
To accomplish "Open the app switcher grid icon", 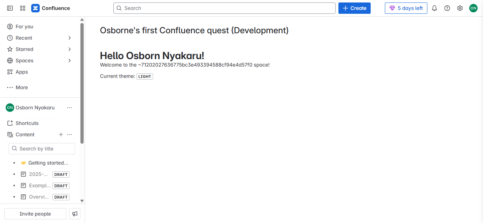I will tap(23, 8).
